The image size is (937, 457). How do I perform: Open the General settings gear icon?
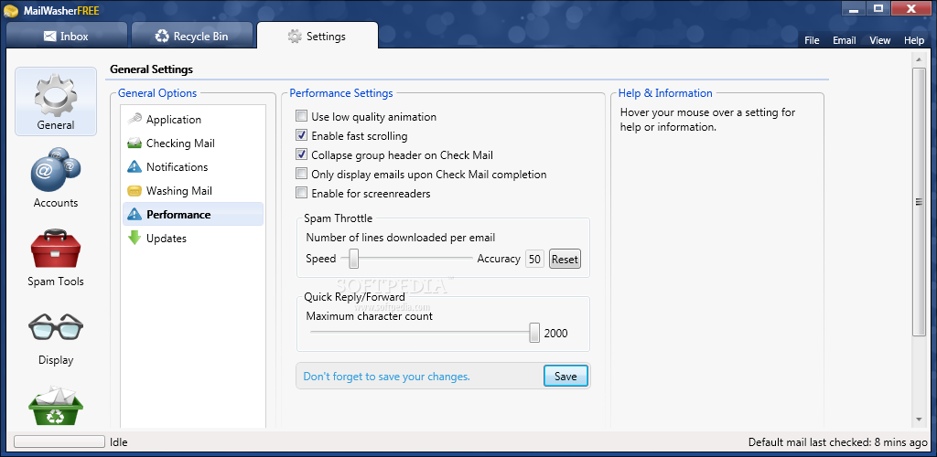click(x=56, y=94)
